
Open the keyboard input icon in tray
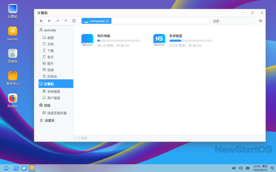click(x=248, y=168)
